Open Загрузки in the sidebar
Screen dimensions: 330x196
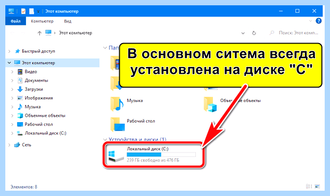click(x=30, y=89)
